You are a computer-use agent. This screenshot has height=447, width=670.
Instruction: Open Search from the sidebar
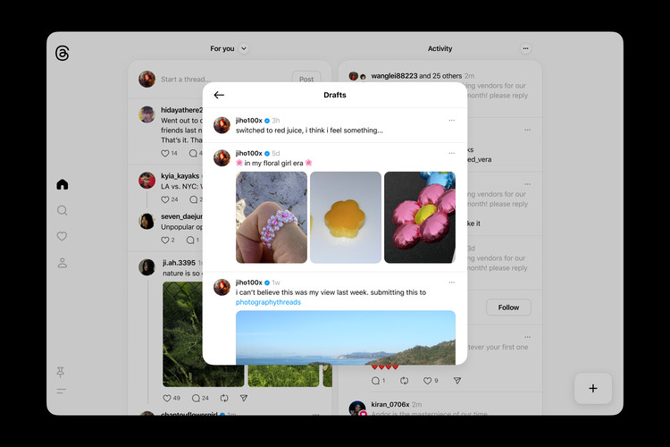pos(62,211)
